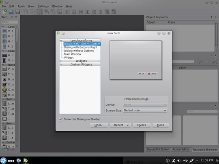Switch to the Signal/Slot Editor tab
Viewport: 219px width, 164px height.
[158, 149]
